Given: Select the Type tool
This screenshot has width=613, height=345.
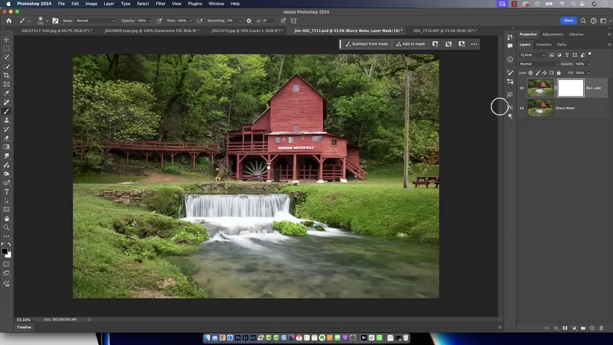Looking at the screenshot, I should 7,191.
